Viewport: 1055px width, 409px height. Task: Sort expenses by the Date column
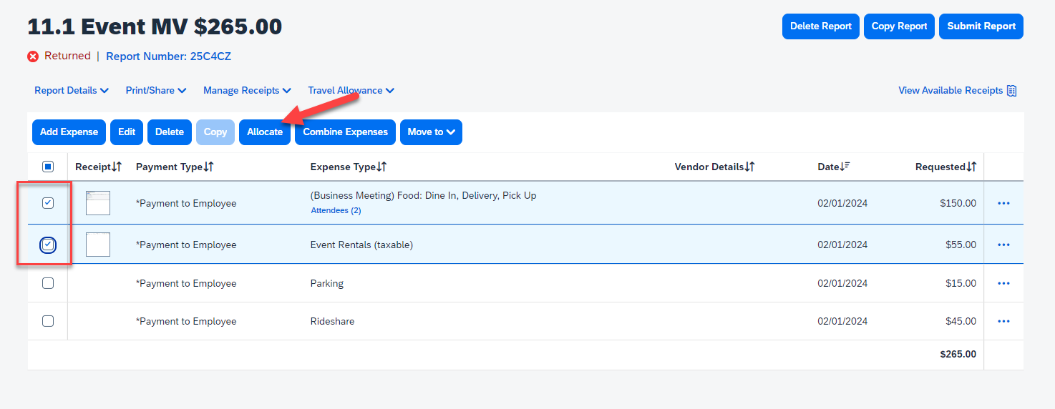[x=833, y=167]
